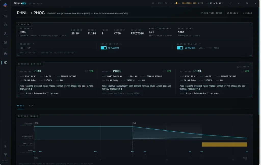The width and height of the screenshot is (261, 165).
Task: Click the download icon in title bar
Action: (x=230, y=3)
